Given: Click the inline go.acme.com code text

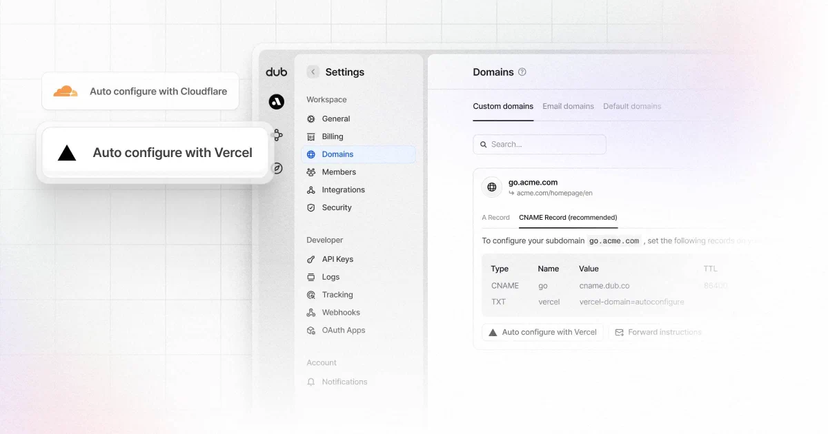Looking at the screenshot, I should pos(614,241).
